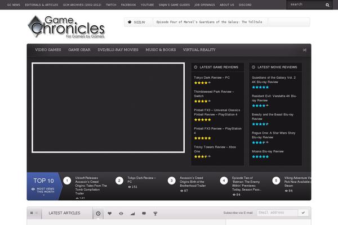338x225 pixels.
Task: Click the shuffle random icon in category bar
Action: (x=304, y=50)
